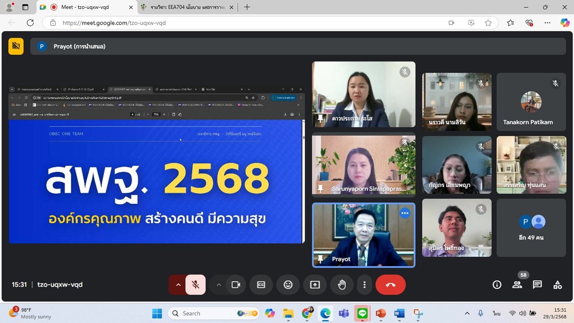
Task: Open the in-call chat panel
Action: point(537,284)
